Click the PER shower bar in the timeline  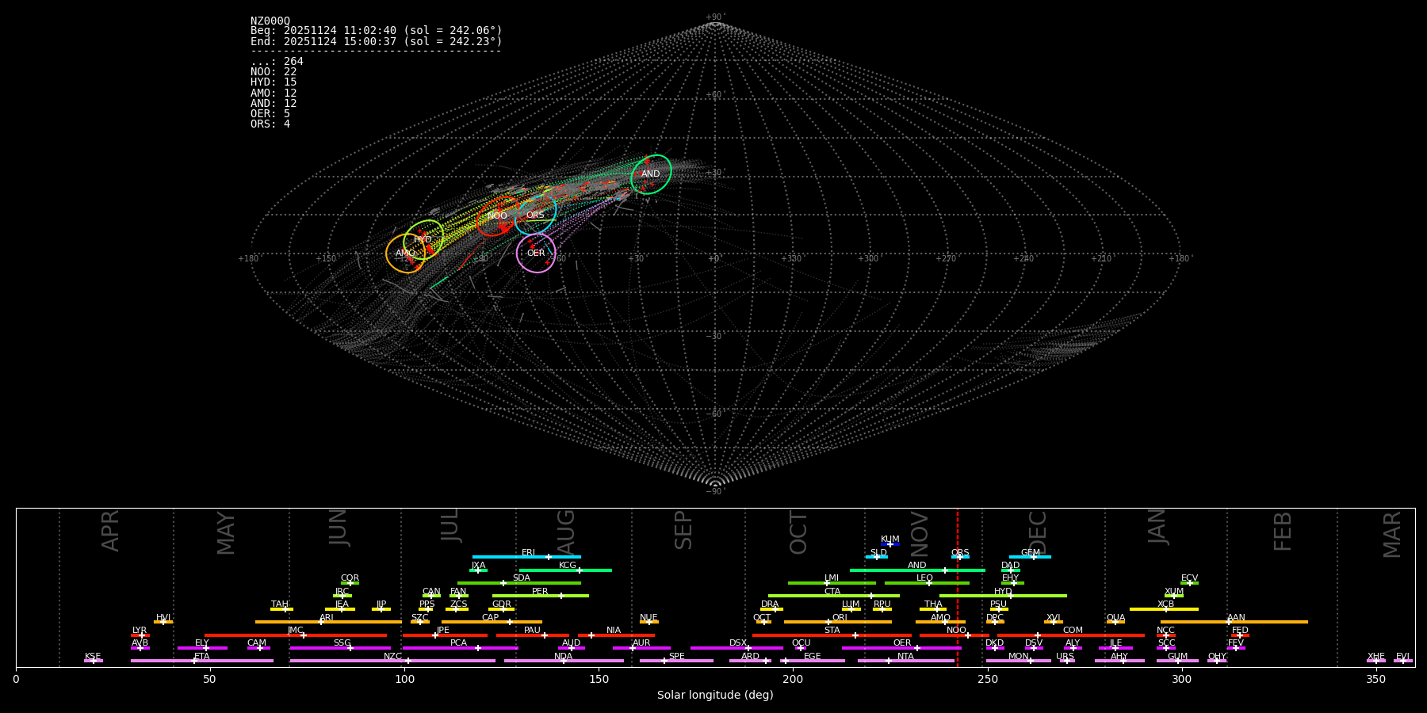541,596
